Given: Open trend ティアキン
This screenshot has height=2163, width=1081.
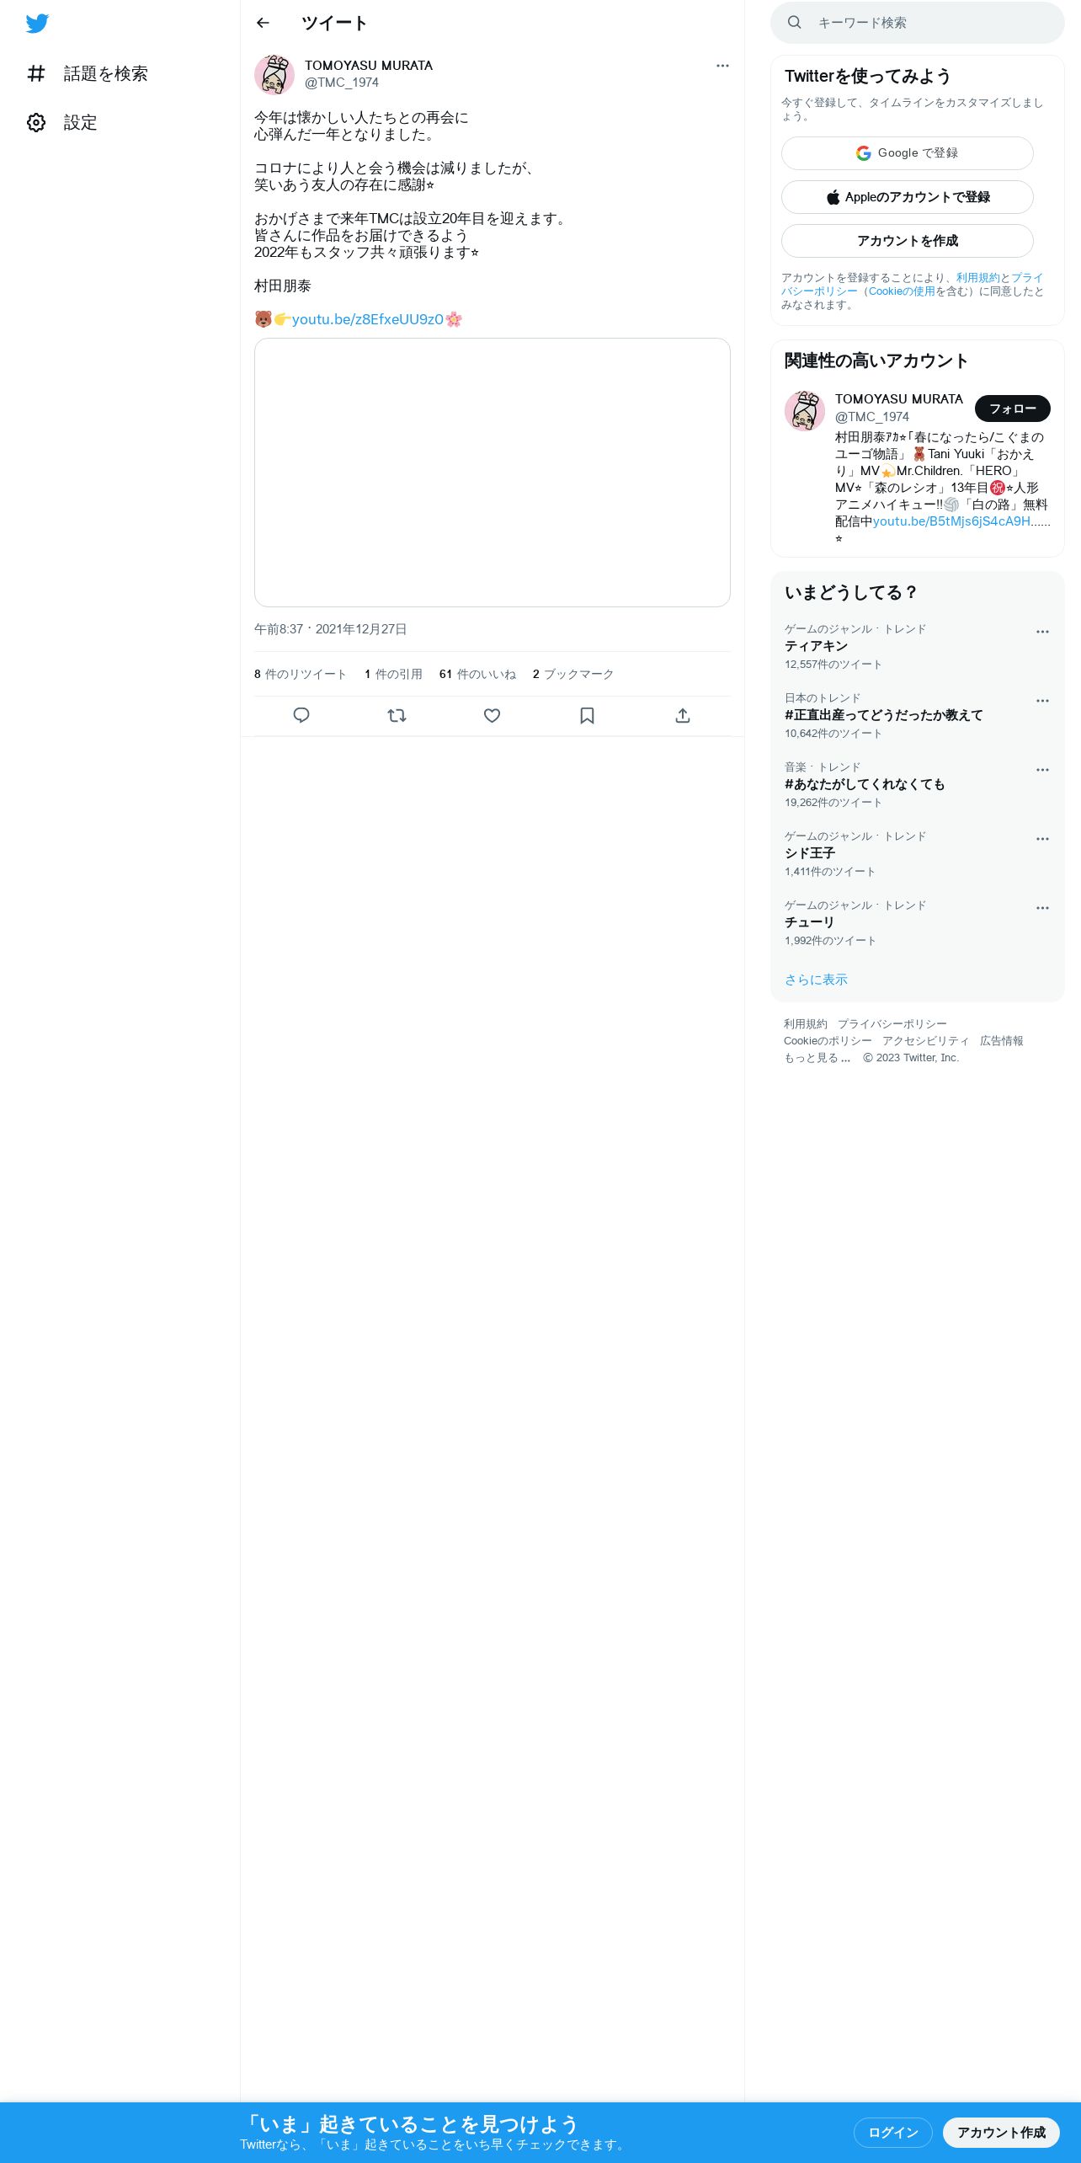Looking at the screenshot, I should point(816,646).
